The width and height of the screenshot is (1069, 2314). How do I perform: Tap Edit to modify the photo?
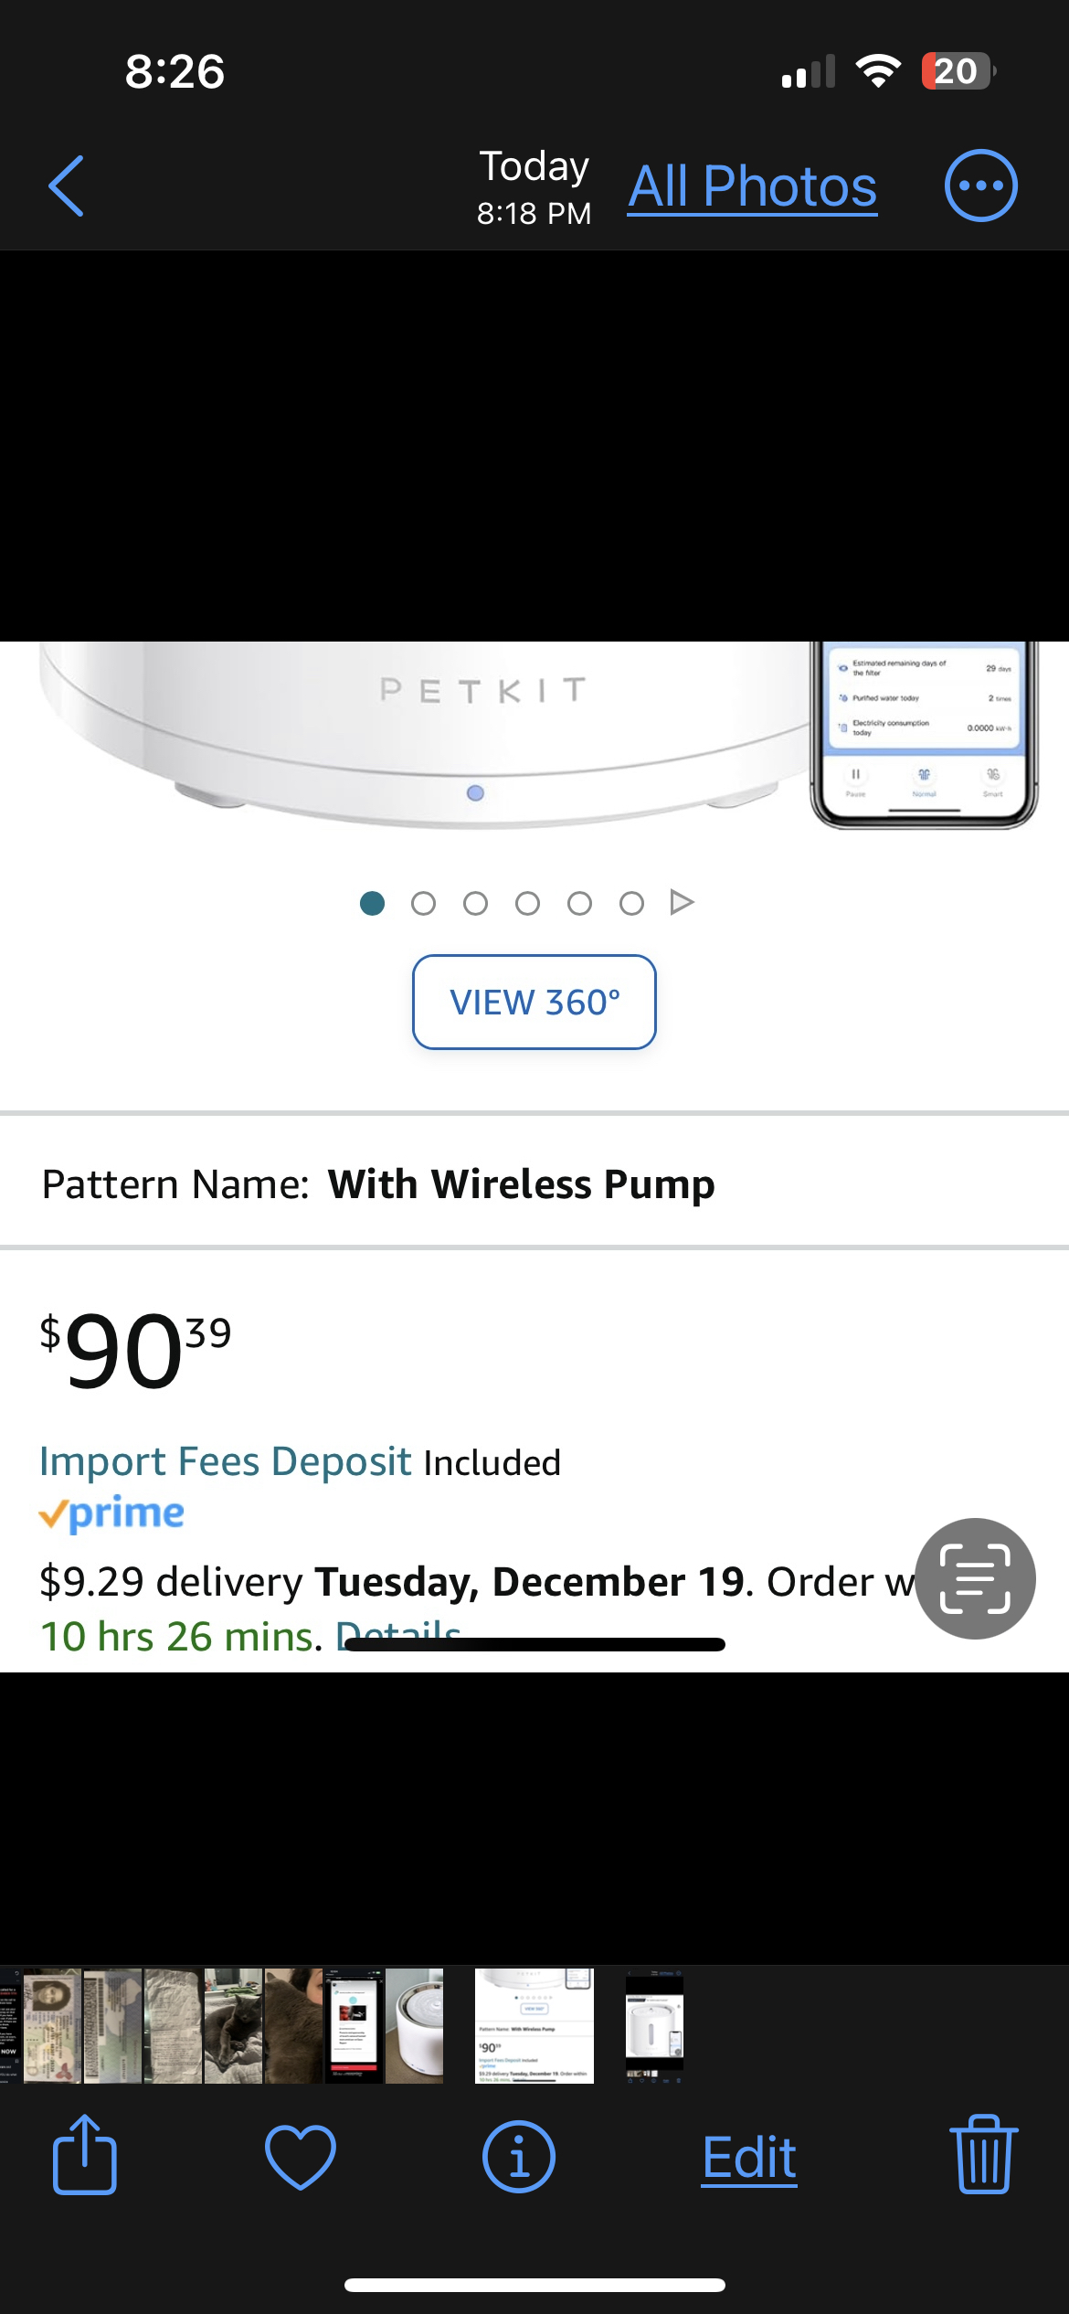tap(748, 2158)
